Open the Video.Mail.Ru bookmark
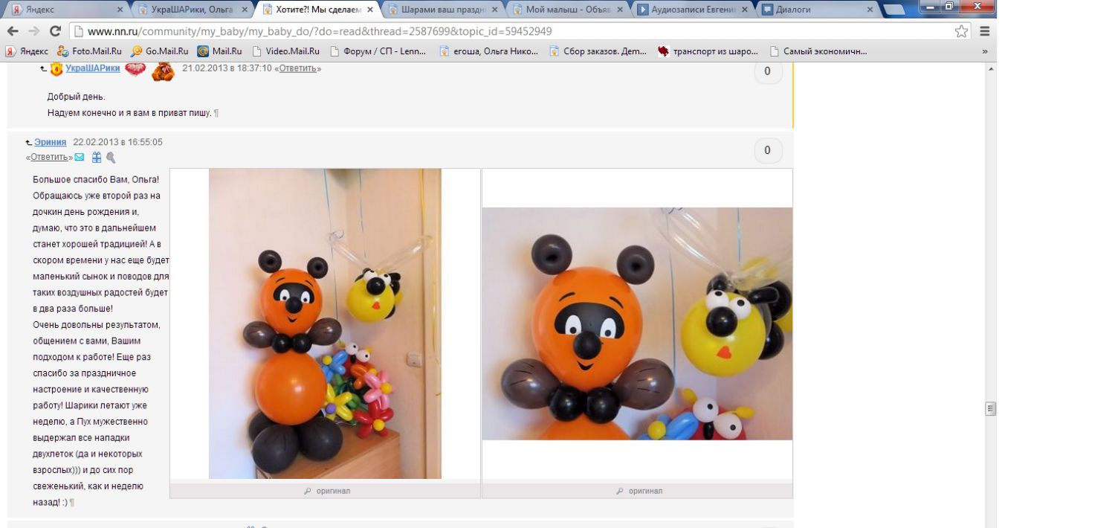This screenshot has height=528, width=1115. coord(285,51)
